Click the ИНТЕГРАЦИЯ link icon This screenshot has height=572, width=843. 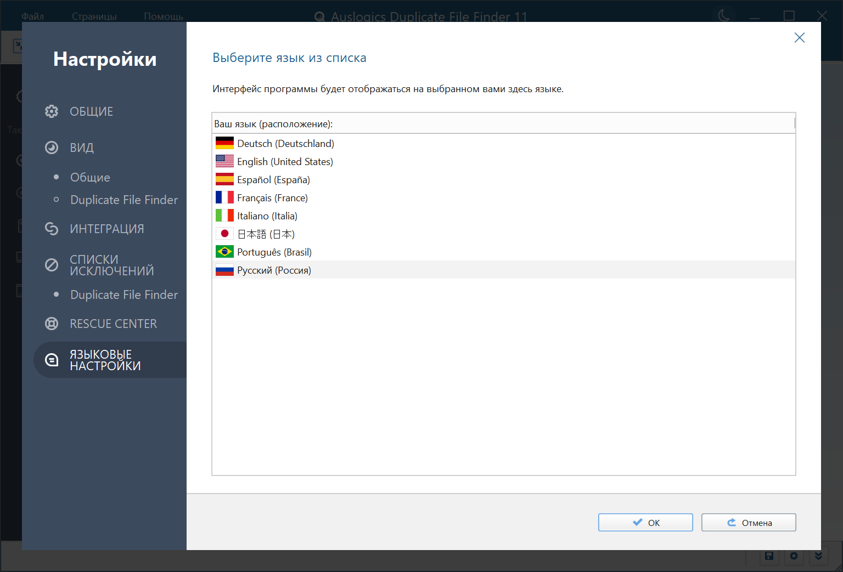[52, 229]
